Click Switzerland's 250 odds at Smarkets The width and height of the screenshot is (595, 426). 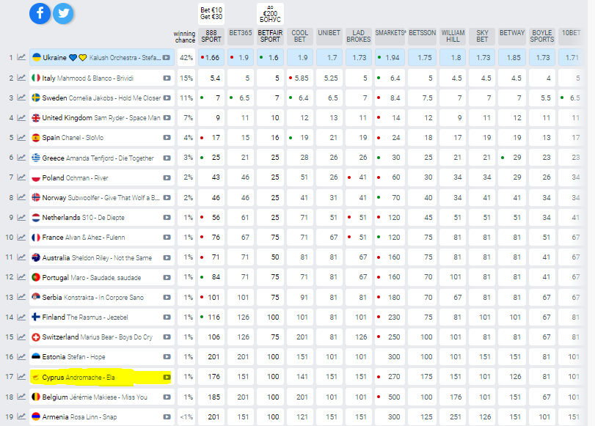pyautogui.click(x=390, y=337)
